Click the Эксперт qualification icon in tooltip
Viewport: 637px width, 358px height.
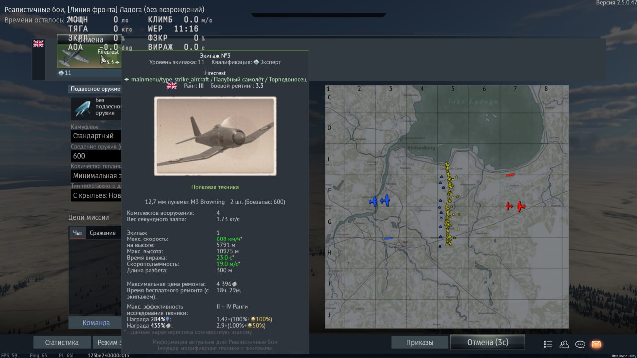pyautogui.click(x=256, y=62)
